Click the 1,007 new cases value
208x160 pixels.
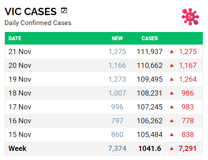pyautogui.click(x=117, y=93)
